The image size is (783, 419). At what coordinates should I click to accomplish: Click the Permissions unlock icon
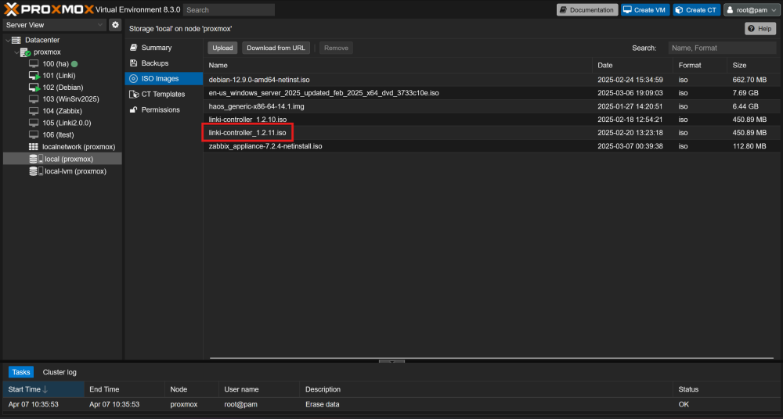[x=133, y=109]
